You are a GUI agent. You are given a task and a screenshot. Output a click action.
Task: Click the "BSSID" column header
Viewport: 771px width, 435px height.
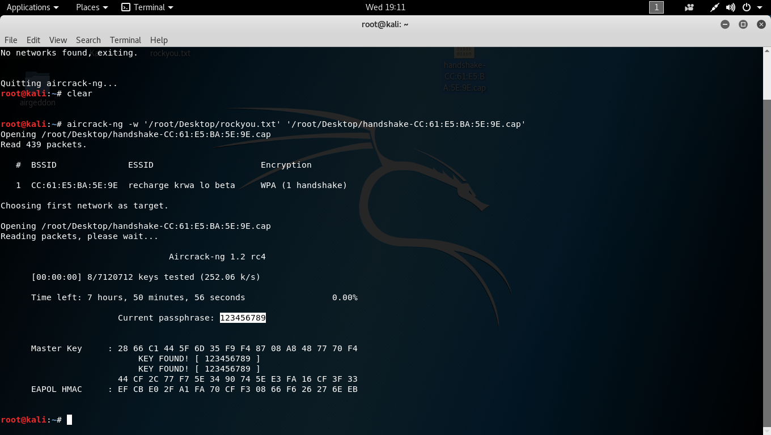pos(44,165)
